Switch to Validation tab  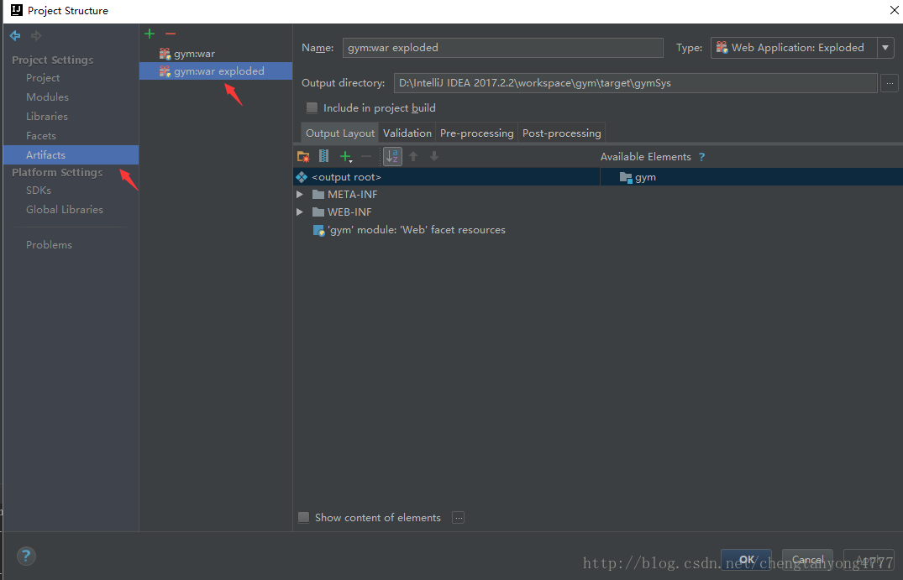tap(407, 133)
